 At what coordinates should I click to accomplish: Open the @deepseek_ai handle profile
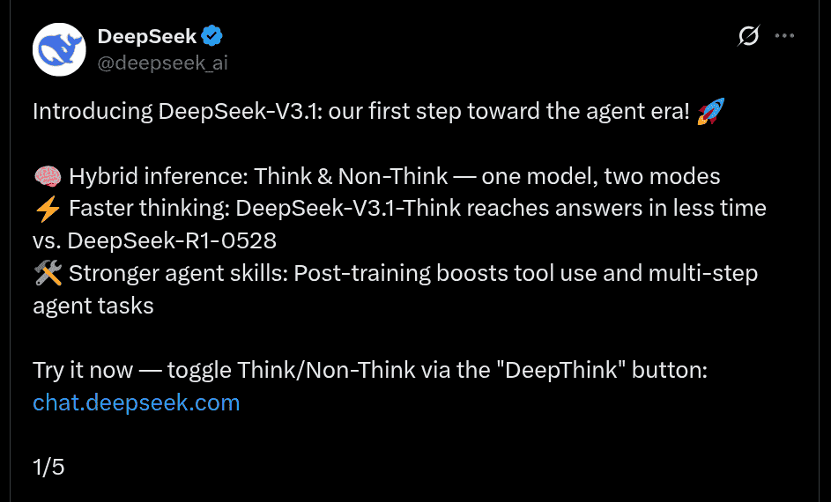click(162, 63)
